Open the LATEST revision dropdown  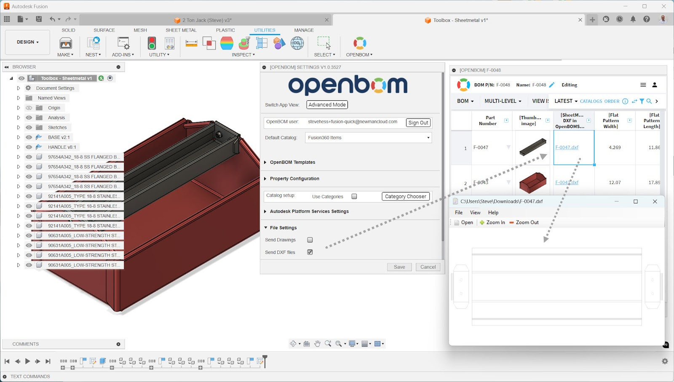pos(566,101)
